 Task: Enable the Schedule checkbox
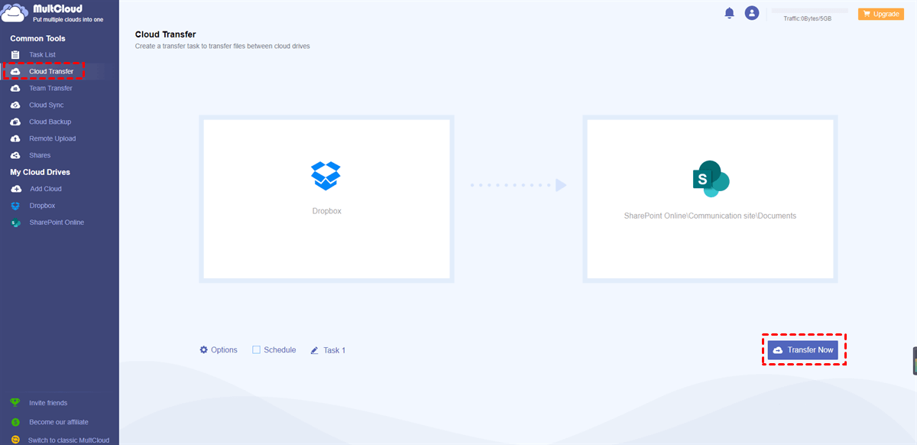coord(257,350)
